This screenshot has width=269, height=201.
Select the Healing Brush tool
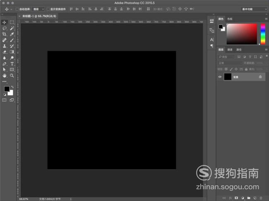pyautogui.click(x=4, y=40)
